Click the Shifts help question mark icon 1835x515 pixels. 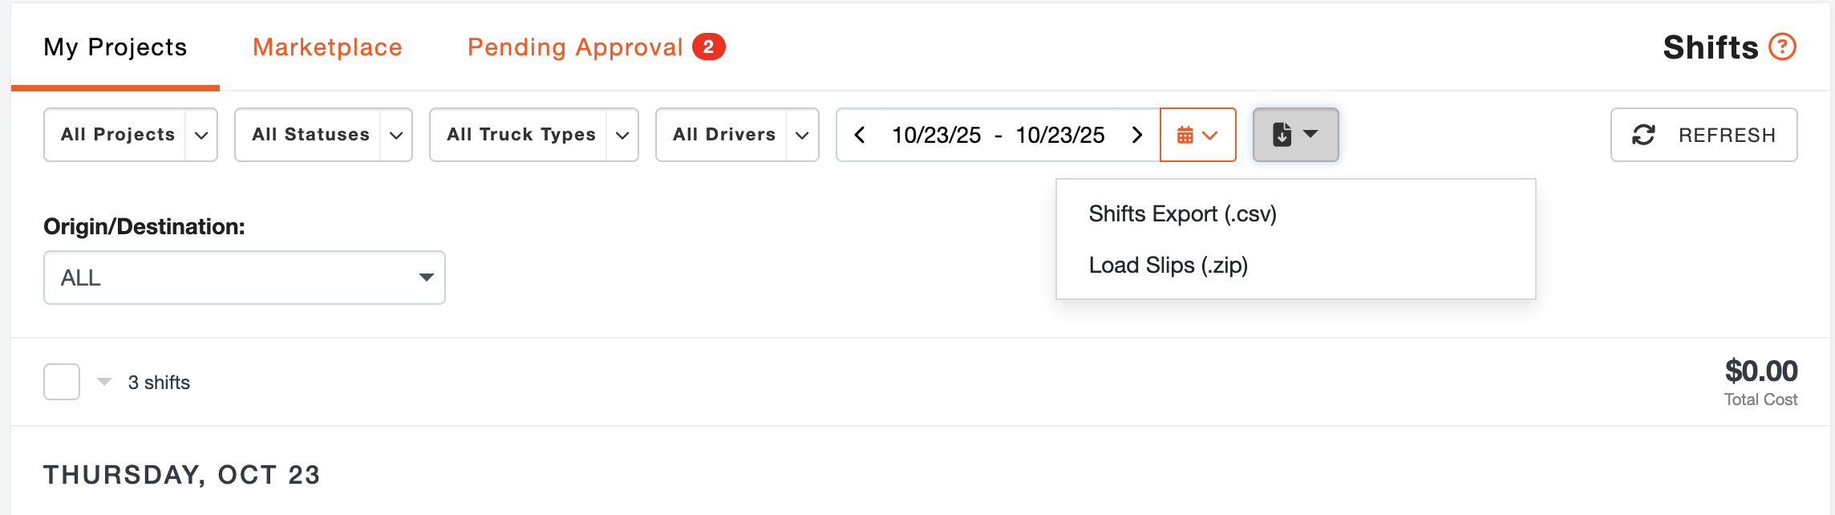point(1782,47)
